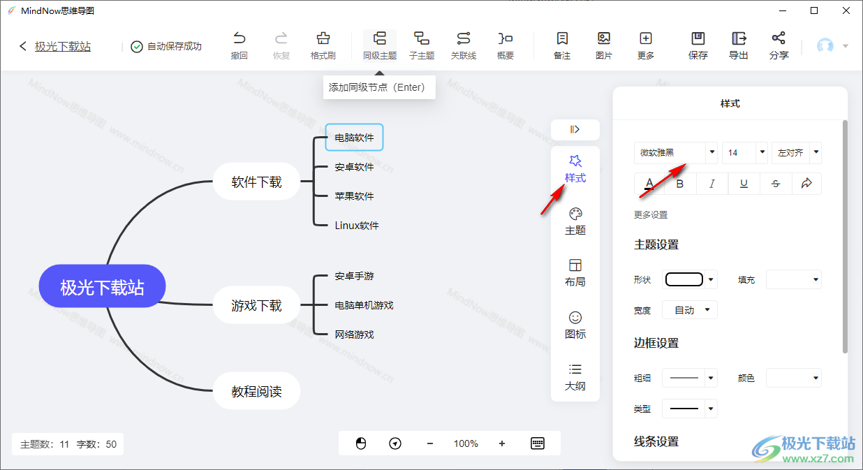Click the clear format arrow icon
The image size is (863, 470).
(806, 184)
